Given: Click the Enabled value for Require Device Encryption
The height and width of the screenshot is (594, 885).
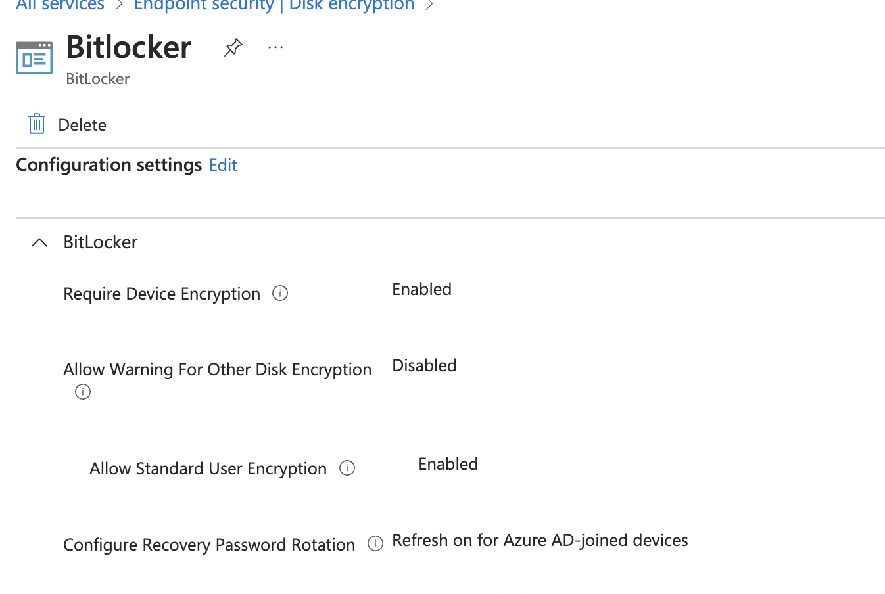Looking at the screenshot, I should point(421,289).
